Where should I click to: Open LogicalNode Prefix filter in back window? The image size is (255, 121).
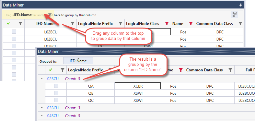click(x=121, y=24)
